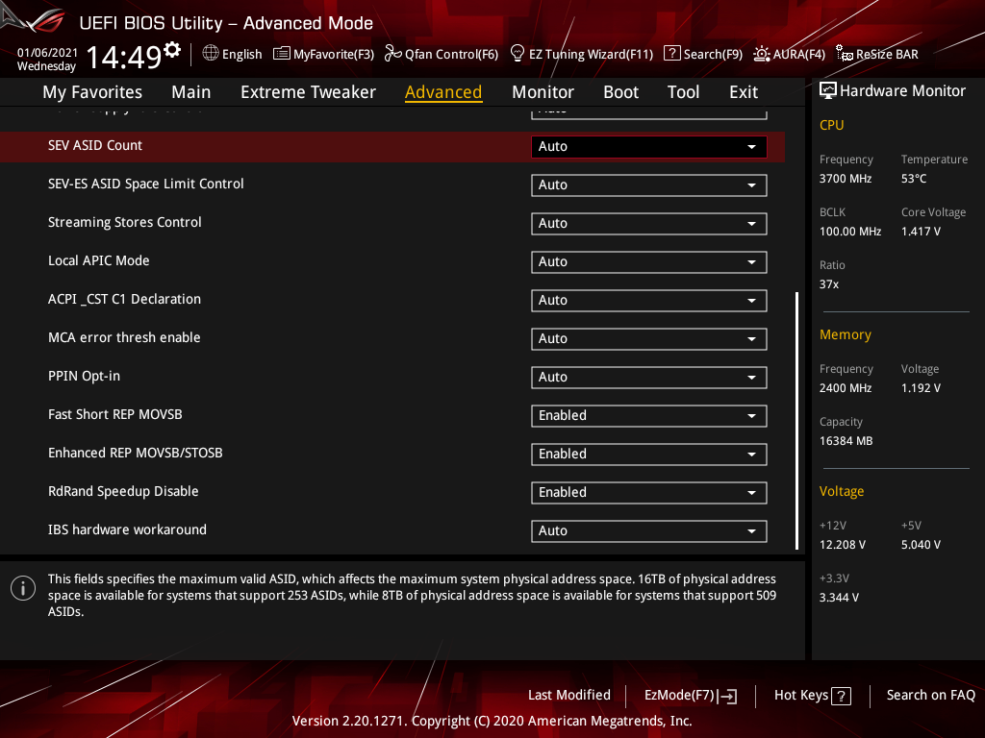Click the 14:49 clock display

coord(124,57)
